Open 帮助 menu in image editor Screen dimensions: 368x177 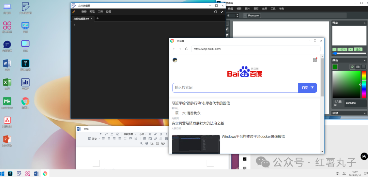coord(281,8)
